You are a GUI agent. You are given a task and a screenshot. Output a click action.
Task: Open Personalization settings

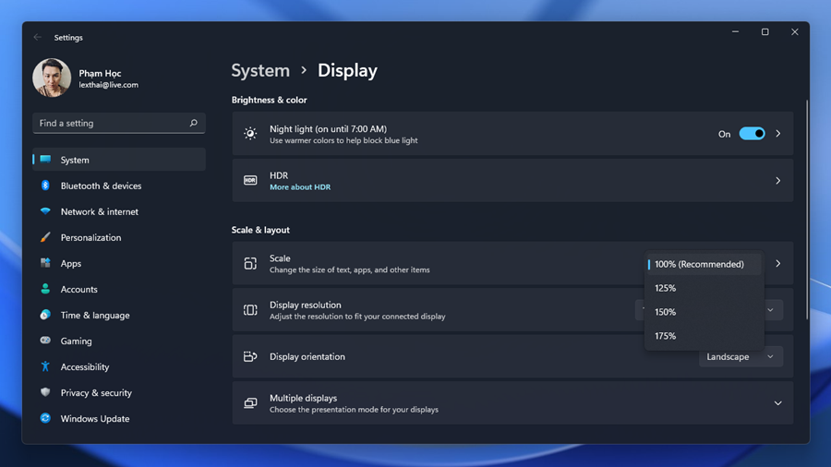119,237
